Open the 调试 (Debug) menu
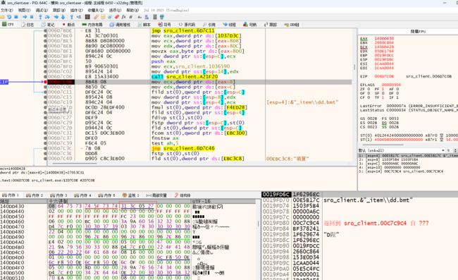This screenshot has width=458, height=280. 41,11
